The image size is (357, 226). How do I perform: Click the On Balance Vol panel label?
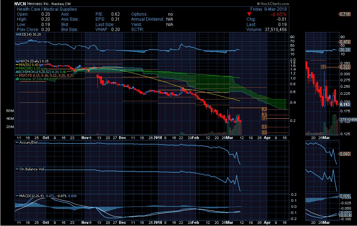coord(32,169)
